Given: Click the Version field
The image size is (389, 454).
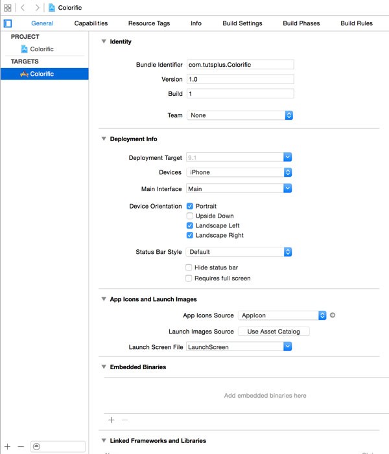Looking at the screenshot, I should [241, 79].
